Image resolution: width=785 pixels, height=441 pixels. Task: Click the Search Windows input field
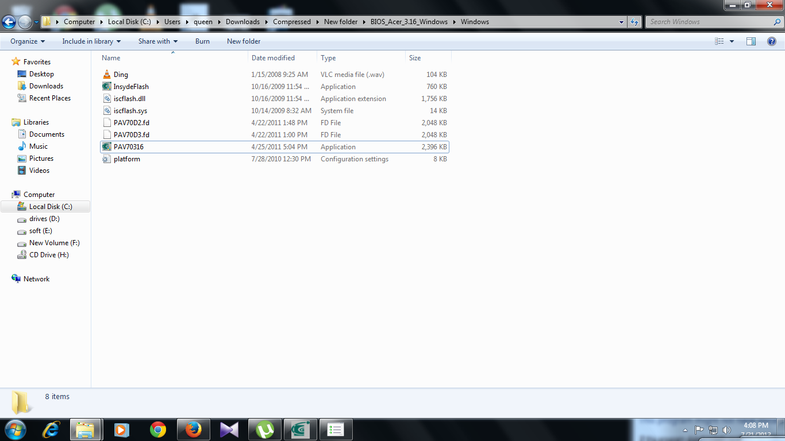click(709, 22)
